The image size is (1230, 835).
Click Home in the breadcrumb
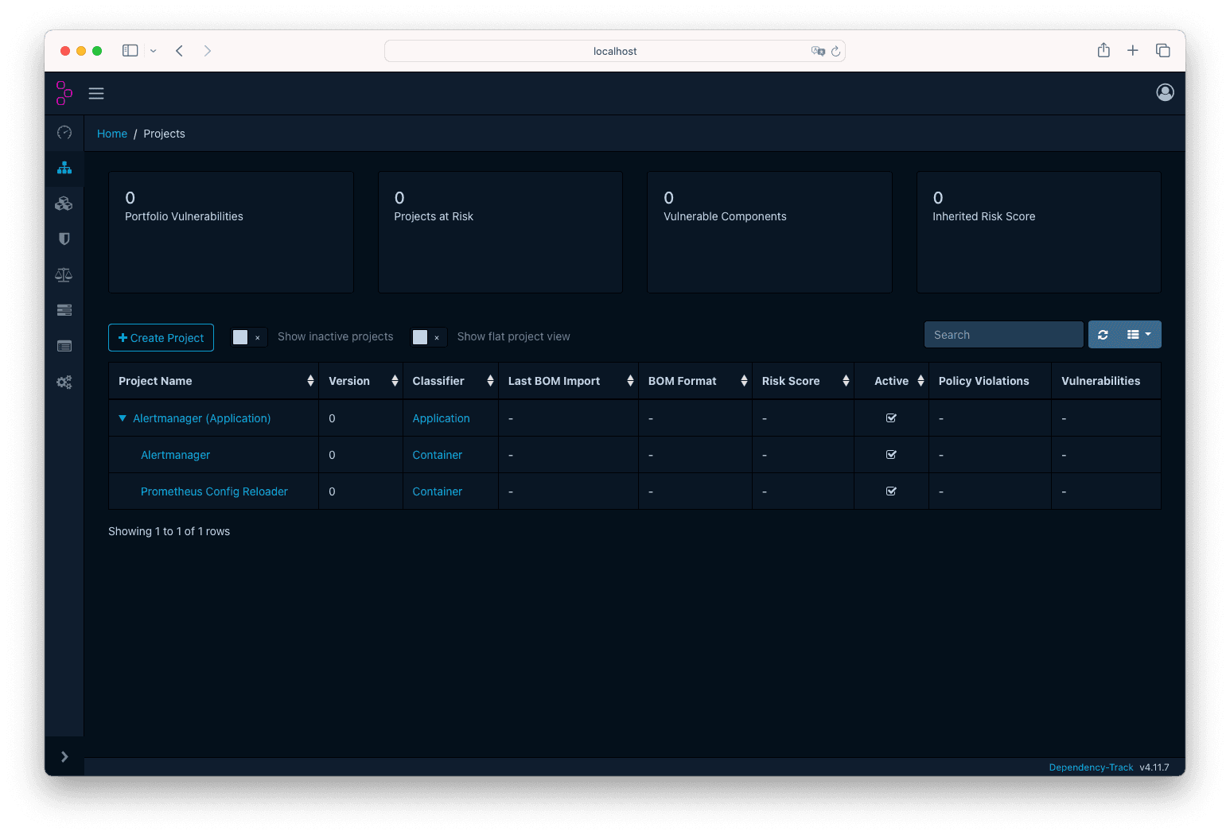point(111,134)
